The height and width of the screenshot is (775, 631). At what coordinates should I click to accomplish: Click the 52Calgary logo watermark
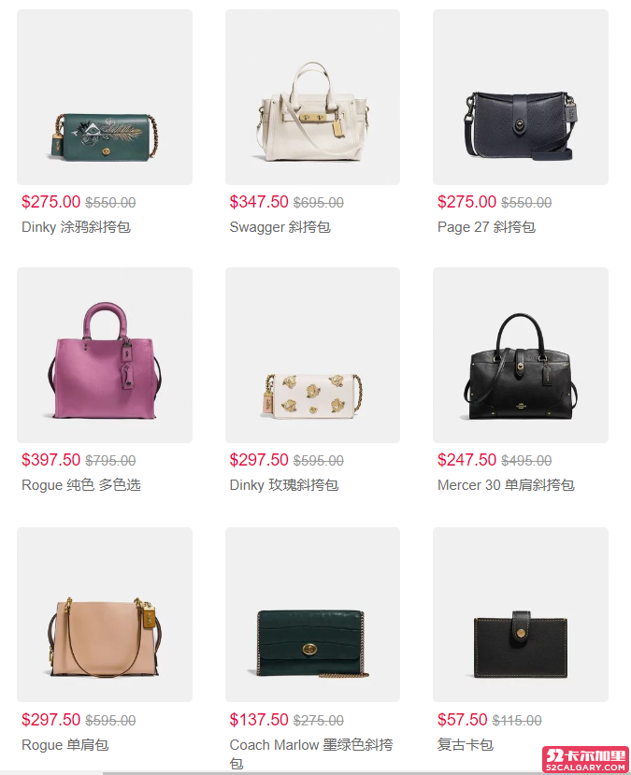coord(585,760)
